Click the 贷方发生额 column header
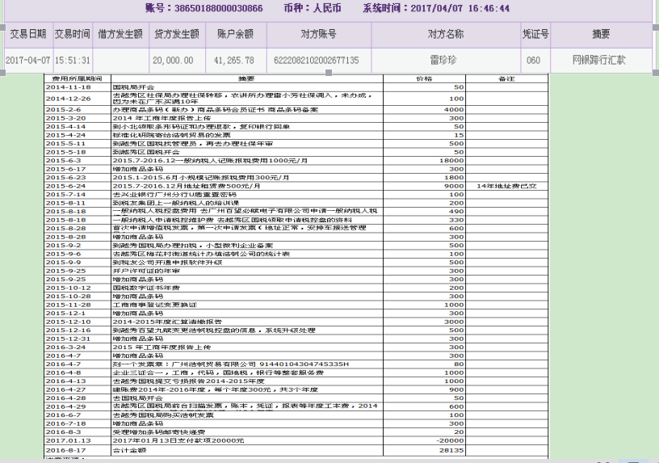The image size is (659, 463). [x=177, y=34]
